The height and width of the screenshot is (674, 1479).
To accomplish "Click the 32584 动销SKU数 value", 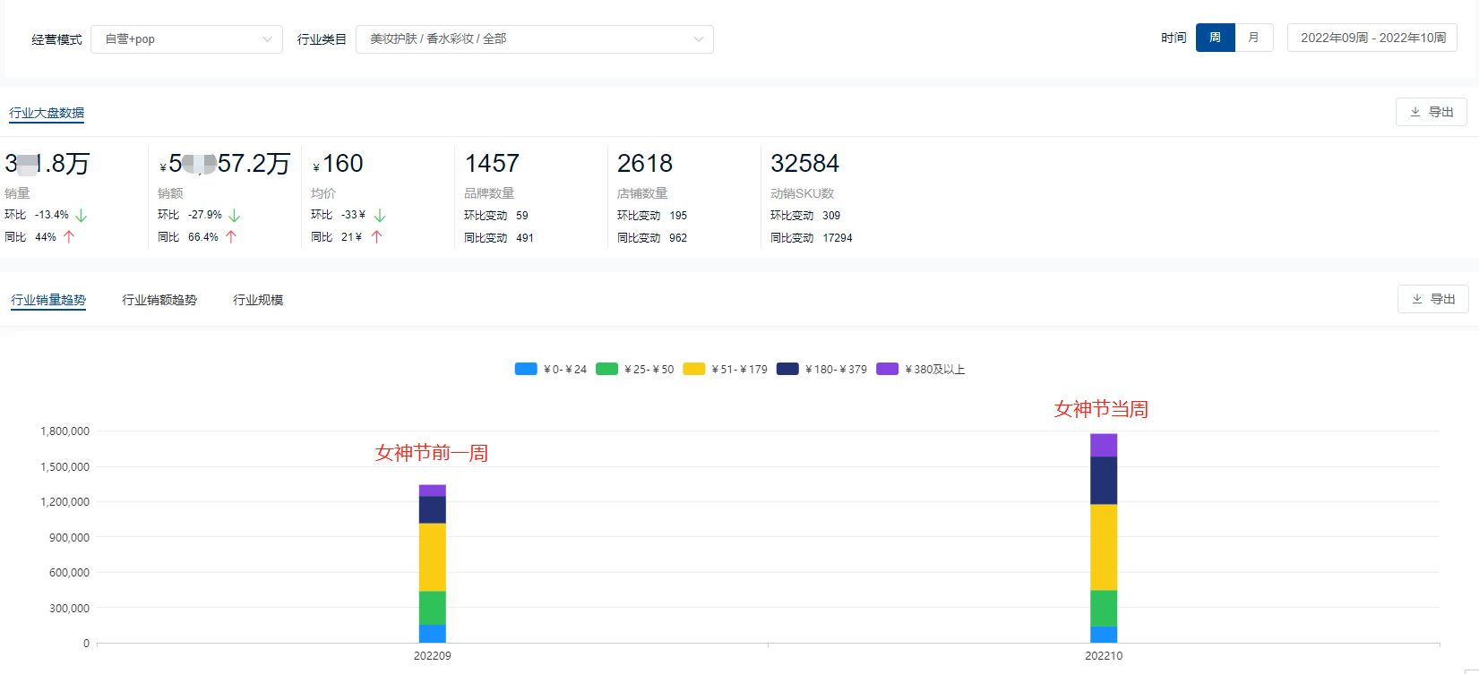I will point(804,164).
